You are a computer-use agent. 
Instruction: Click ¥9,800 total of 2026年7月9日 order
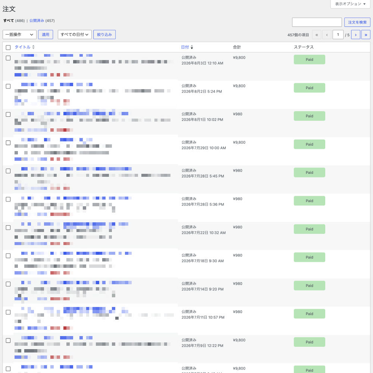(239, 340)
